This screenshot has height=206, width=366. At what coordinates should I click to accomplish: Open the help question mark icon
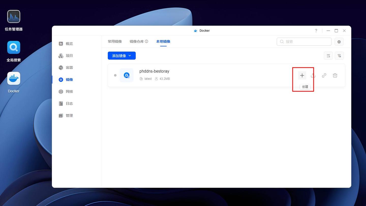(x=316, y=31)
